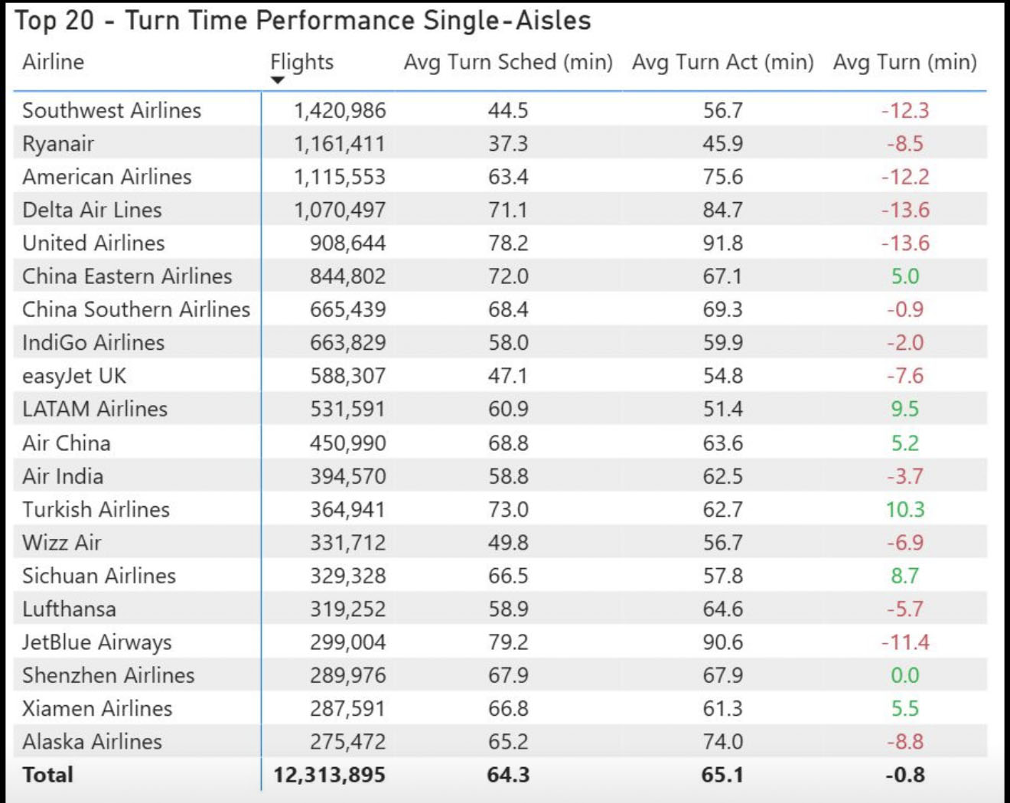Select Delta Air Lines in the table
This screenshot has width=1010, height=803.
[x=92, y=210]
